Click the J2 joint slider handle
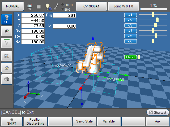The height and width of the screenshot is (127, 170). coord(157,20)
